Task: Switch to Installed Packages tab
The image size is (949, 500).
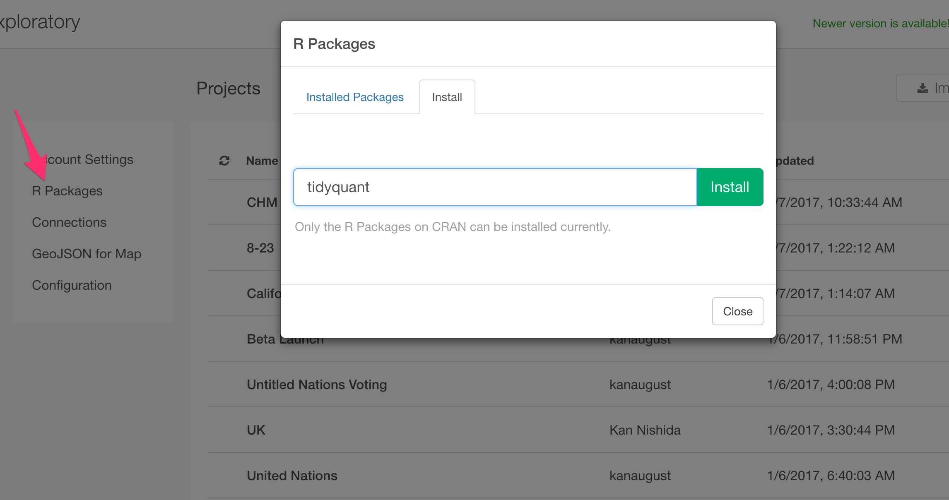Action: [355, 97]
